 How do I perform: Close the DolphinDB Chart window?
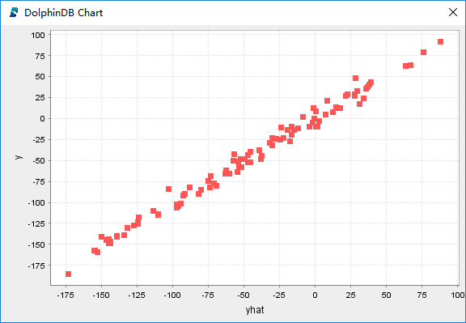(x=453, y=12)
